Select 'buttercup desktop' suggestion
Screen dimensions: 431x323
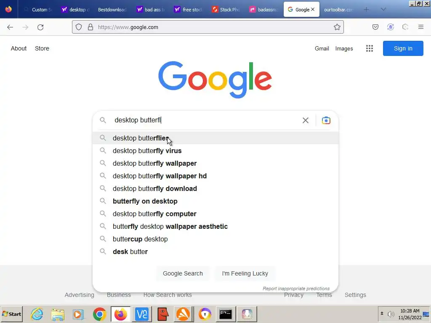[x=215, y=239]
